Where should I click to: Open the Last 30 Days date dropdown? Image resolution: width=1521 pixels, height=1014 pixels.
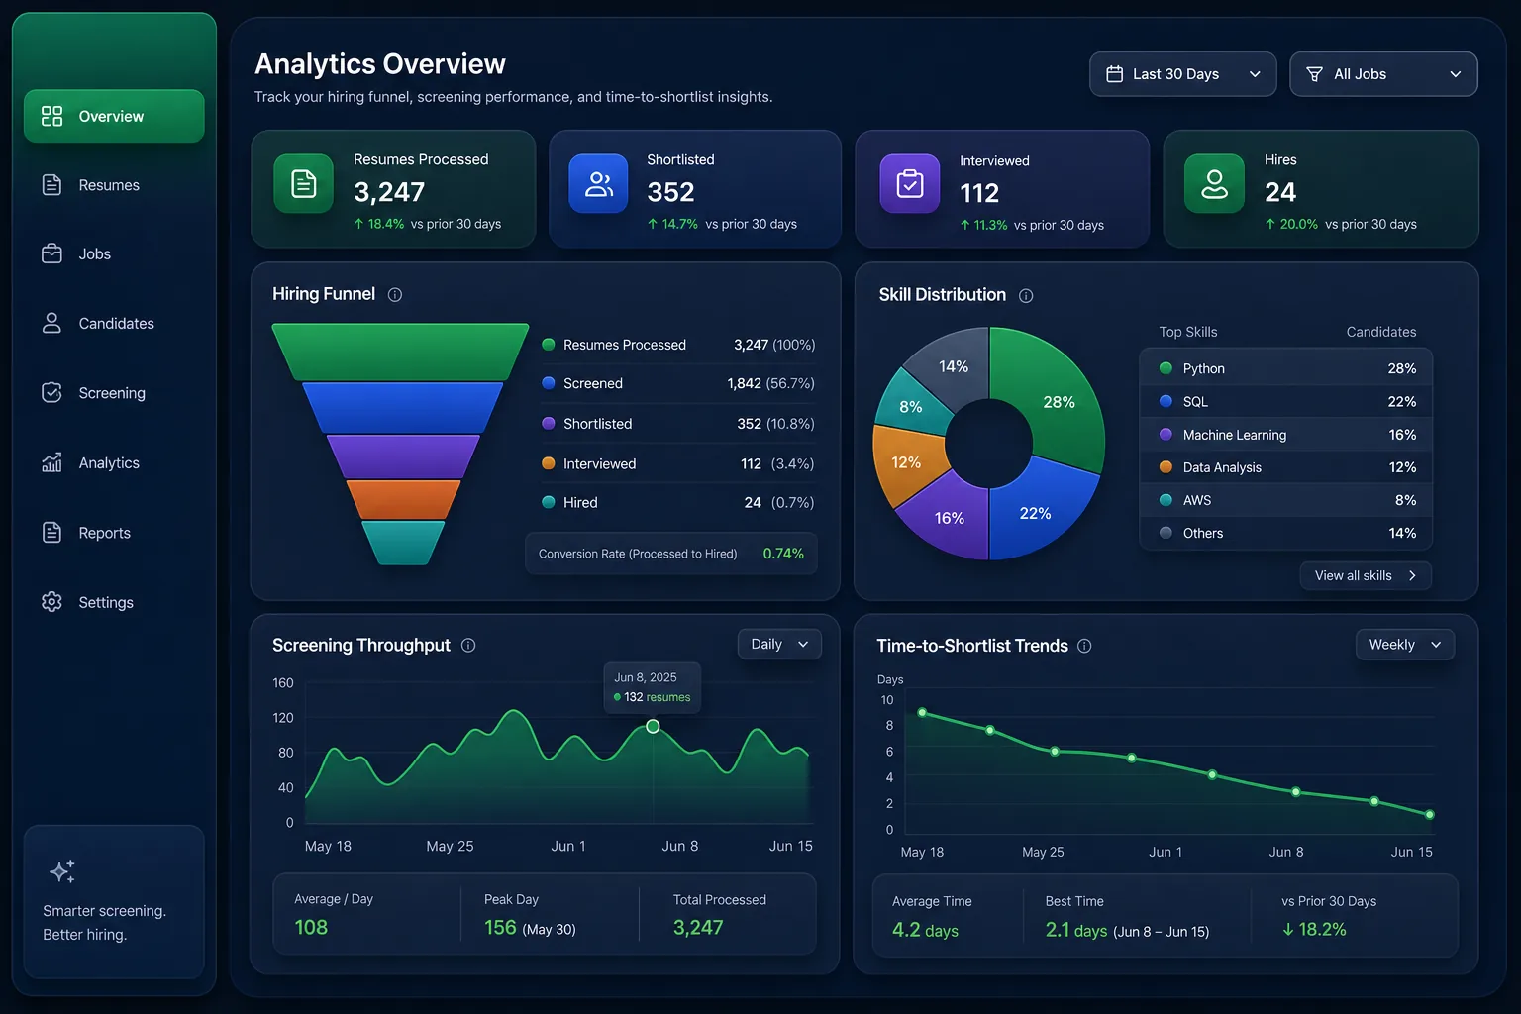pyautogui.click(x=1182, y=74)
